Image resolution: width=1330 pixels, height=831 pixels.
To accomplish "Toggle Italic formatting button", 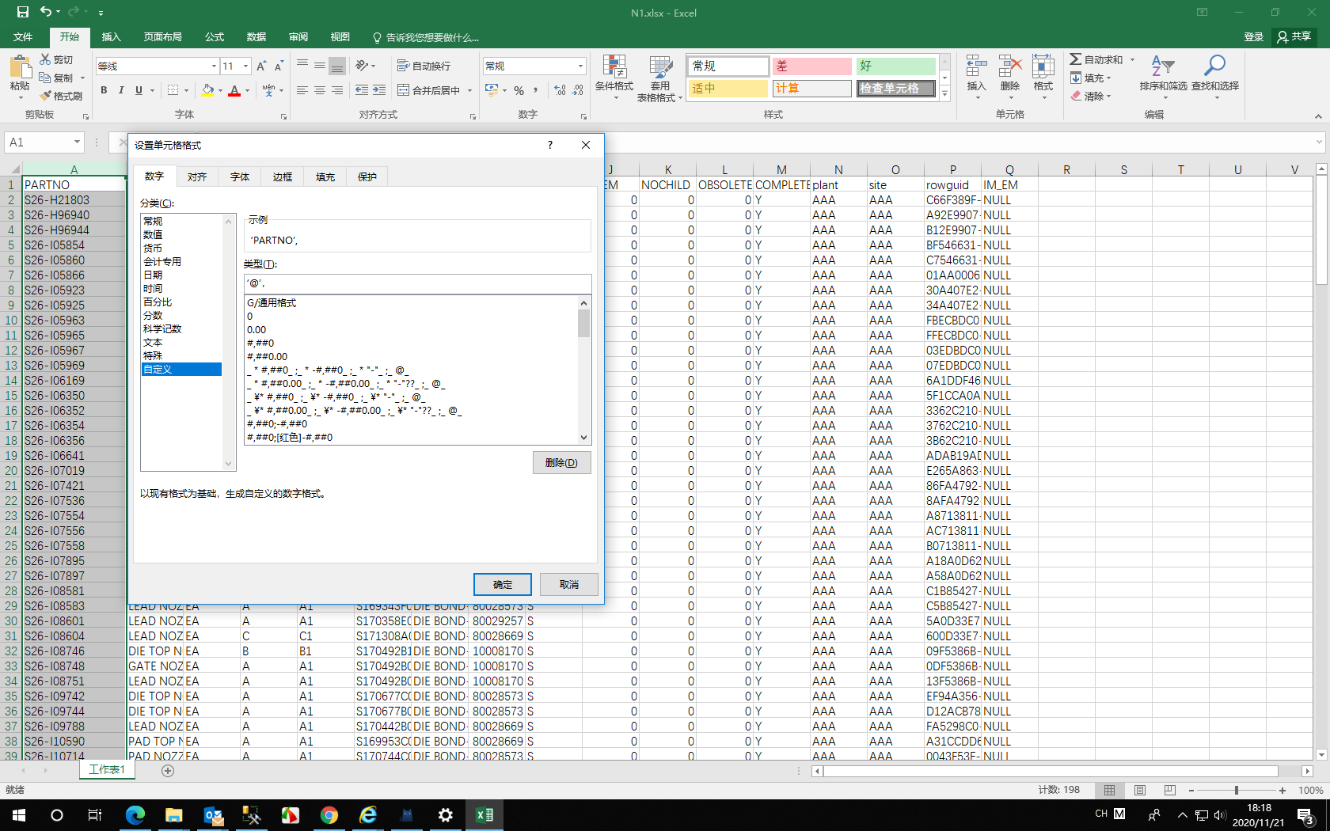I will click(121, 90).
